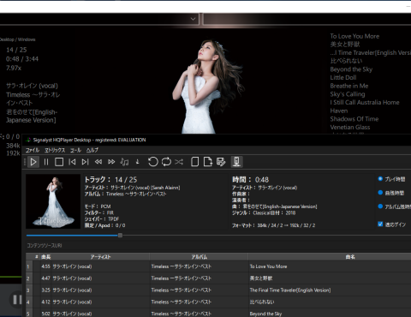
Task: Sort by the アーティスト column header
Action: coord(100,257)
